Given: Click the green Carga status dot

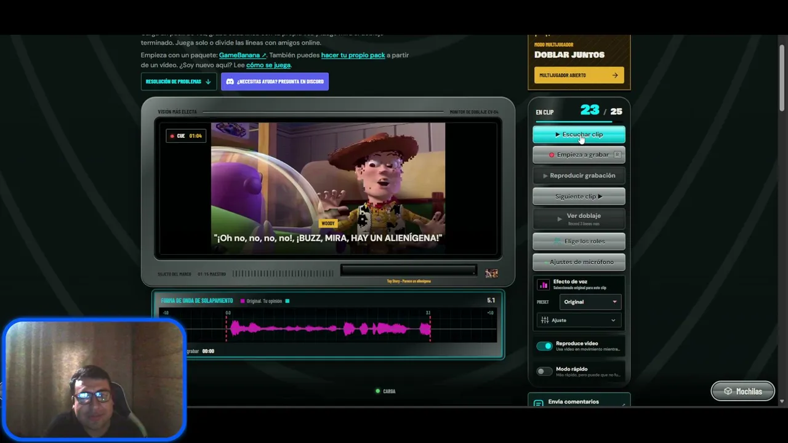Looking at the screenshot, I should 378,391.
